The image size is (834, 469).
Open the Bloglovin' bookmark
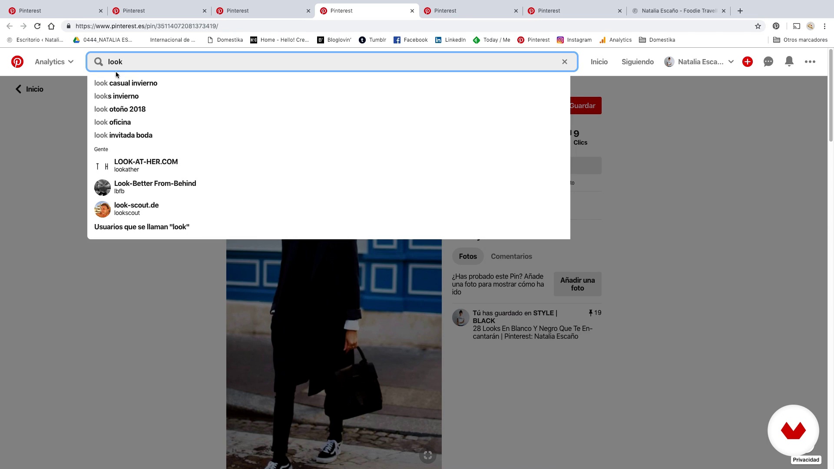coord(334,40)
